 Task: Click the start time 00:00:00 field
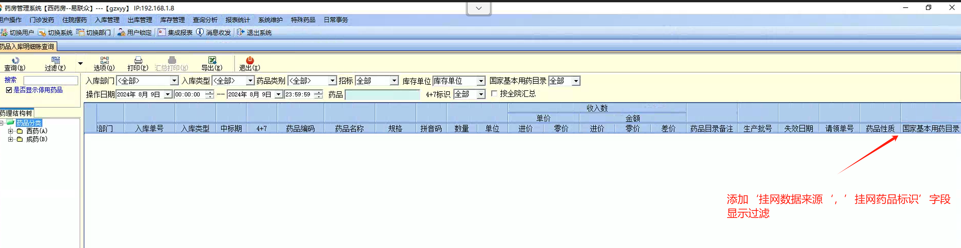click(190, 95)
